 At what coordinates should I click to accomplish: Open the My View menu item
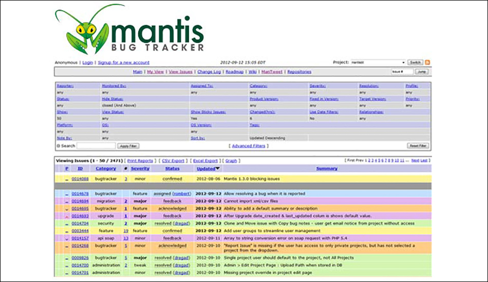point(155,72)
